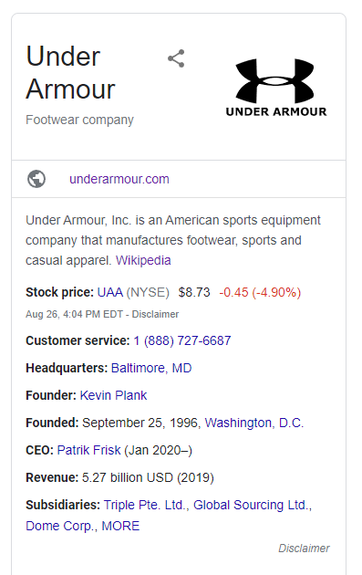
Task: Open the Wikipedia link
Action: click(x=143, y=260)
